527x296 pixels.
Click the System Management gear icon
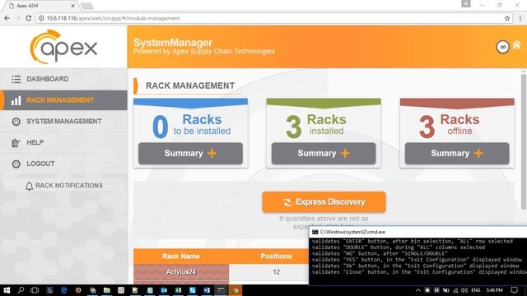click(x=16, y=122)
